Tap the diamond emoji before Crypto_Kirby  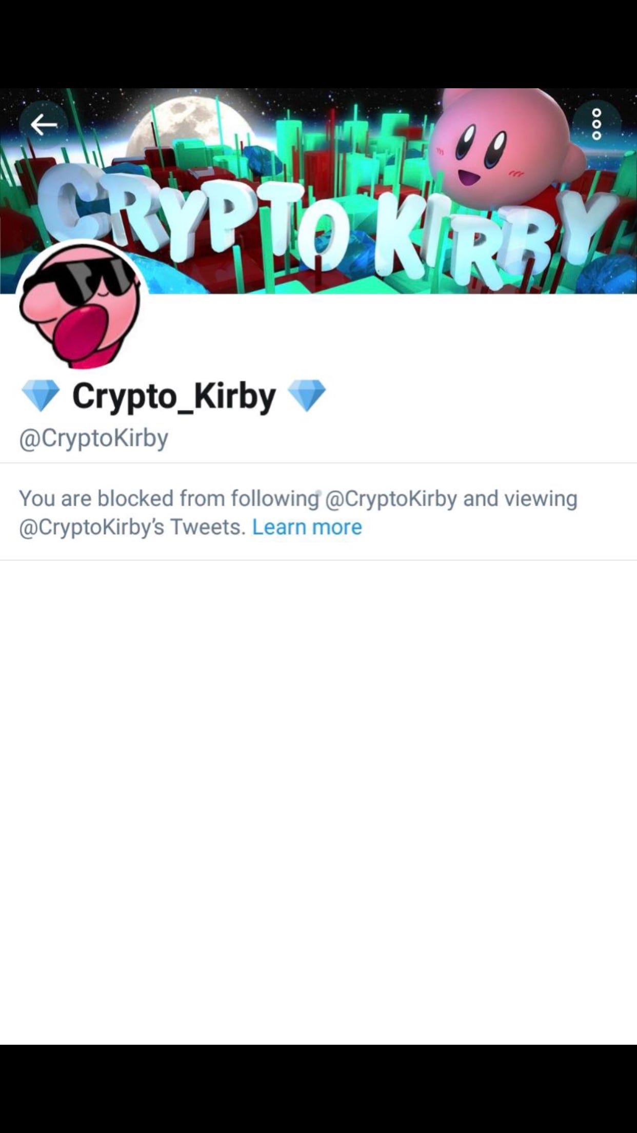click(41, 396)
